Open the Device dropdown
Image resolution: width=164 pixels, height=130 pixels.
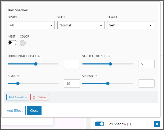point(31,25)
